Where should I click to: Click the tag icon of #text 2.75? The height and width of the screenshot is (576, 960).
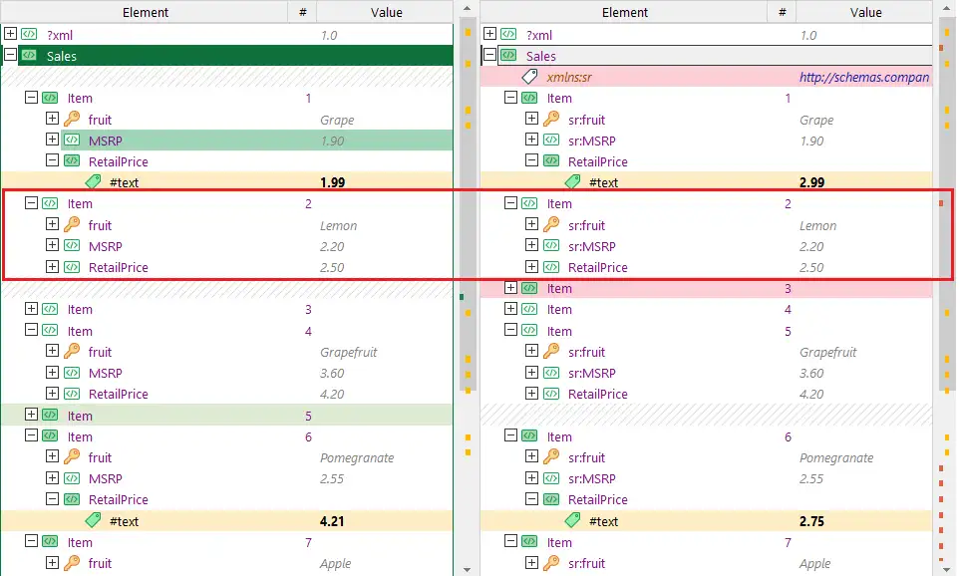coord(572,521)
